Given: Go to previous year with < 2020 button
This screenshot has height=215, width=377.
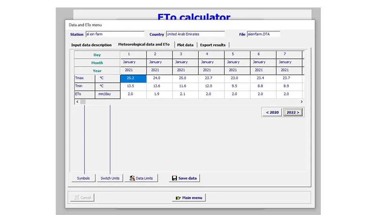Looking at the screenshot, I should [x=272, y=113].
